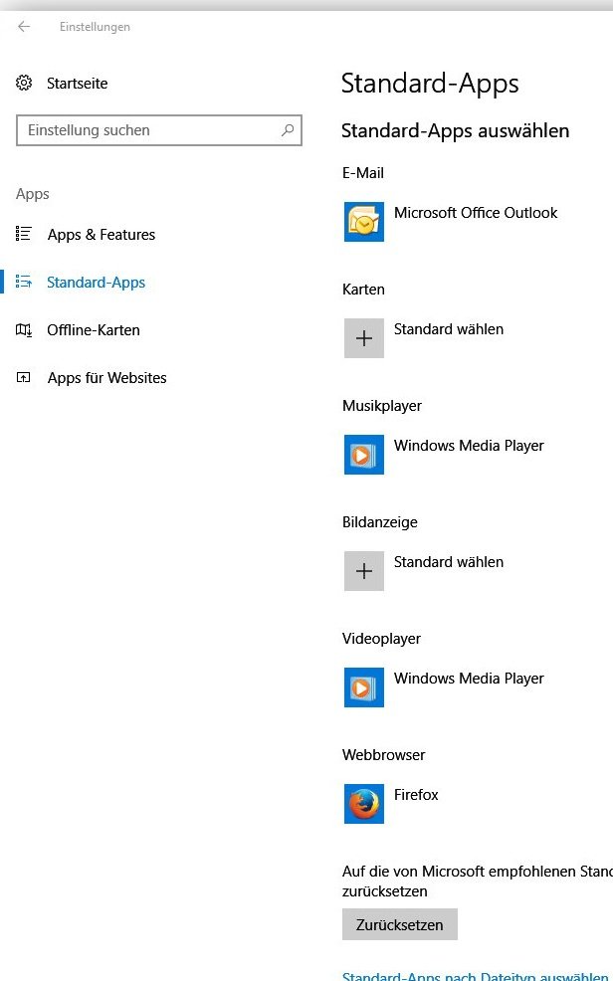Focus the Einstellung suchen search field
The image size is (613, 981).
tap(159, 130)
